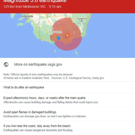Click the Canberra city marker on map
The image size is (135, 135).
pos(81,21)
